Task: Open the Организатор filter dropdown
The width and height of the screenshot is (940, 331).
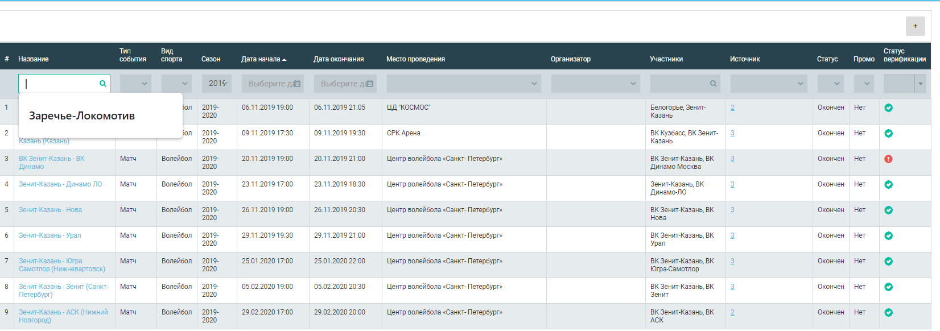Action: click(596, 84)
